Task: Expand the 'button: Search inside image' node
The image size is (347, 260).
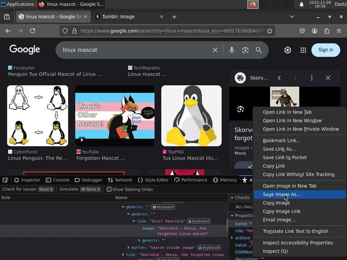Action: (x=128, y=247)
